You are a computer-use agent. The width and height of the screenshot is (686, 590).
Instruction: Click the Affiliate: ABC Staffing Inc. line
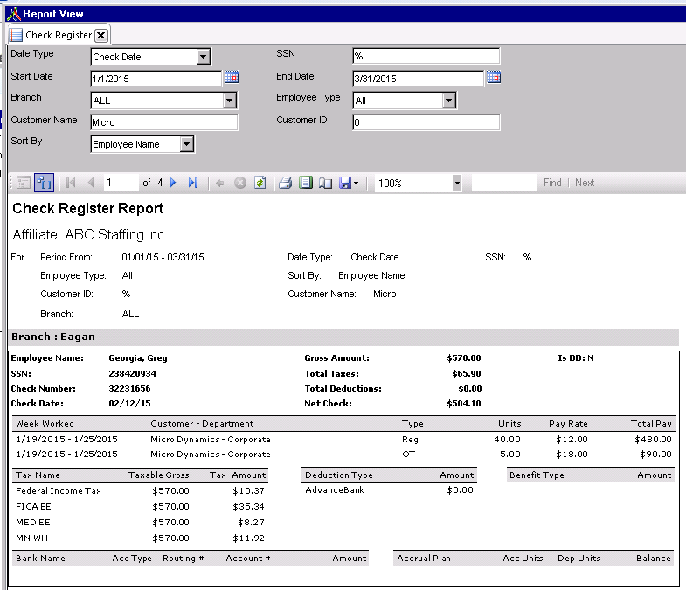[90, 234]
